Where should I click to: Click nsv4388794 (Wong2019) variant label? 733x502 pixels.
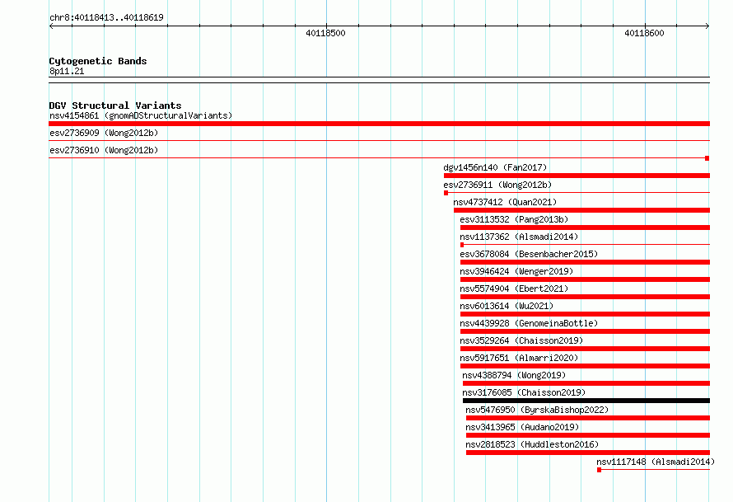(514, 375)
